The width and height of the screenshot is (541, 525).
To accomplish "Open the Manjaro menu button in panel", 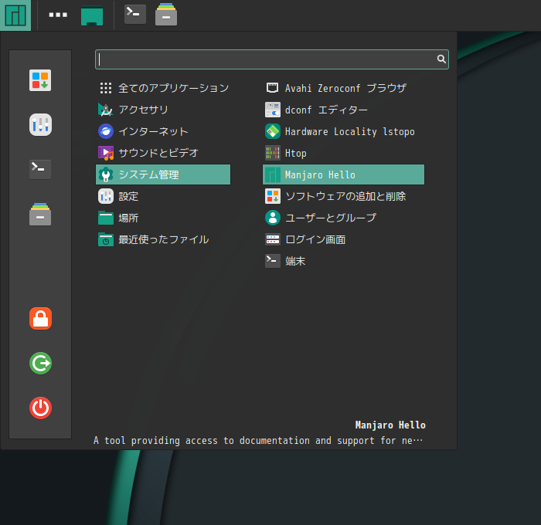I will point(15,15).
